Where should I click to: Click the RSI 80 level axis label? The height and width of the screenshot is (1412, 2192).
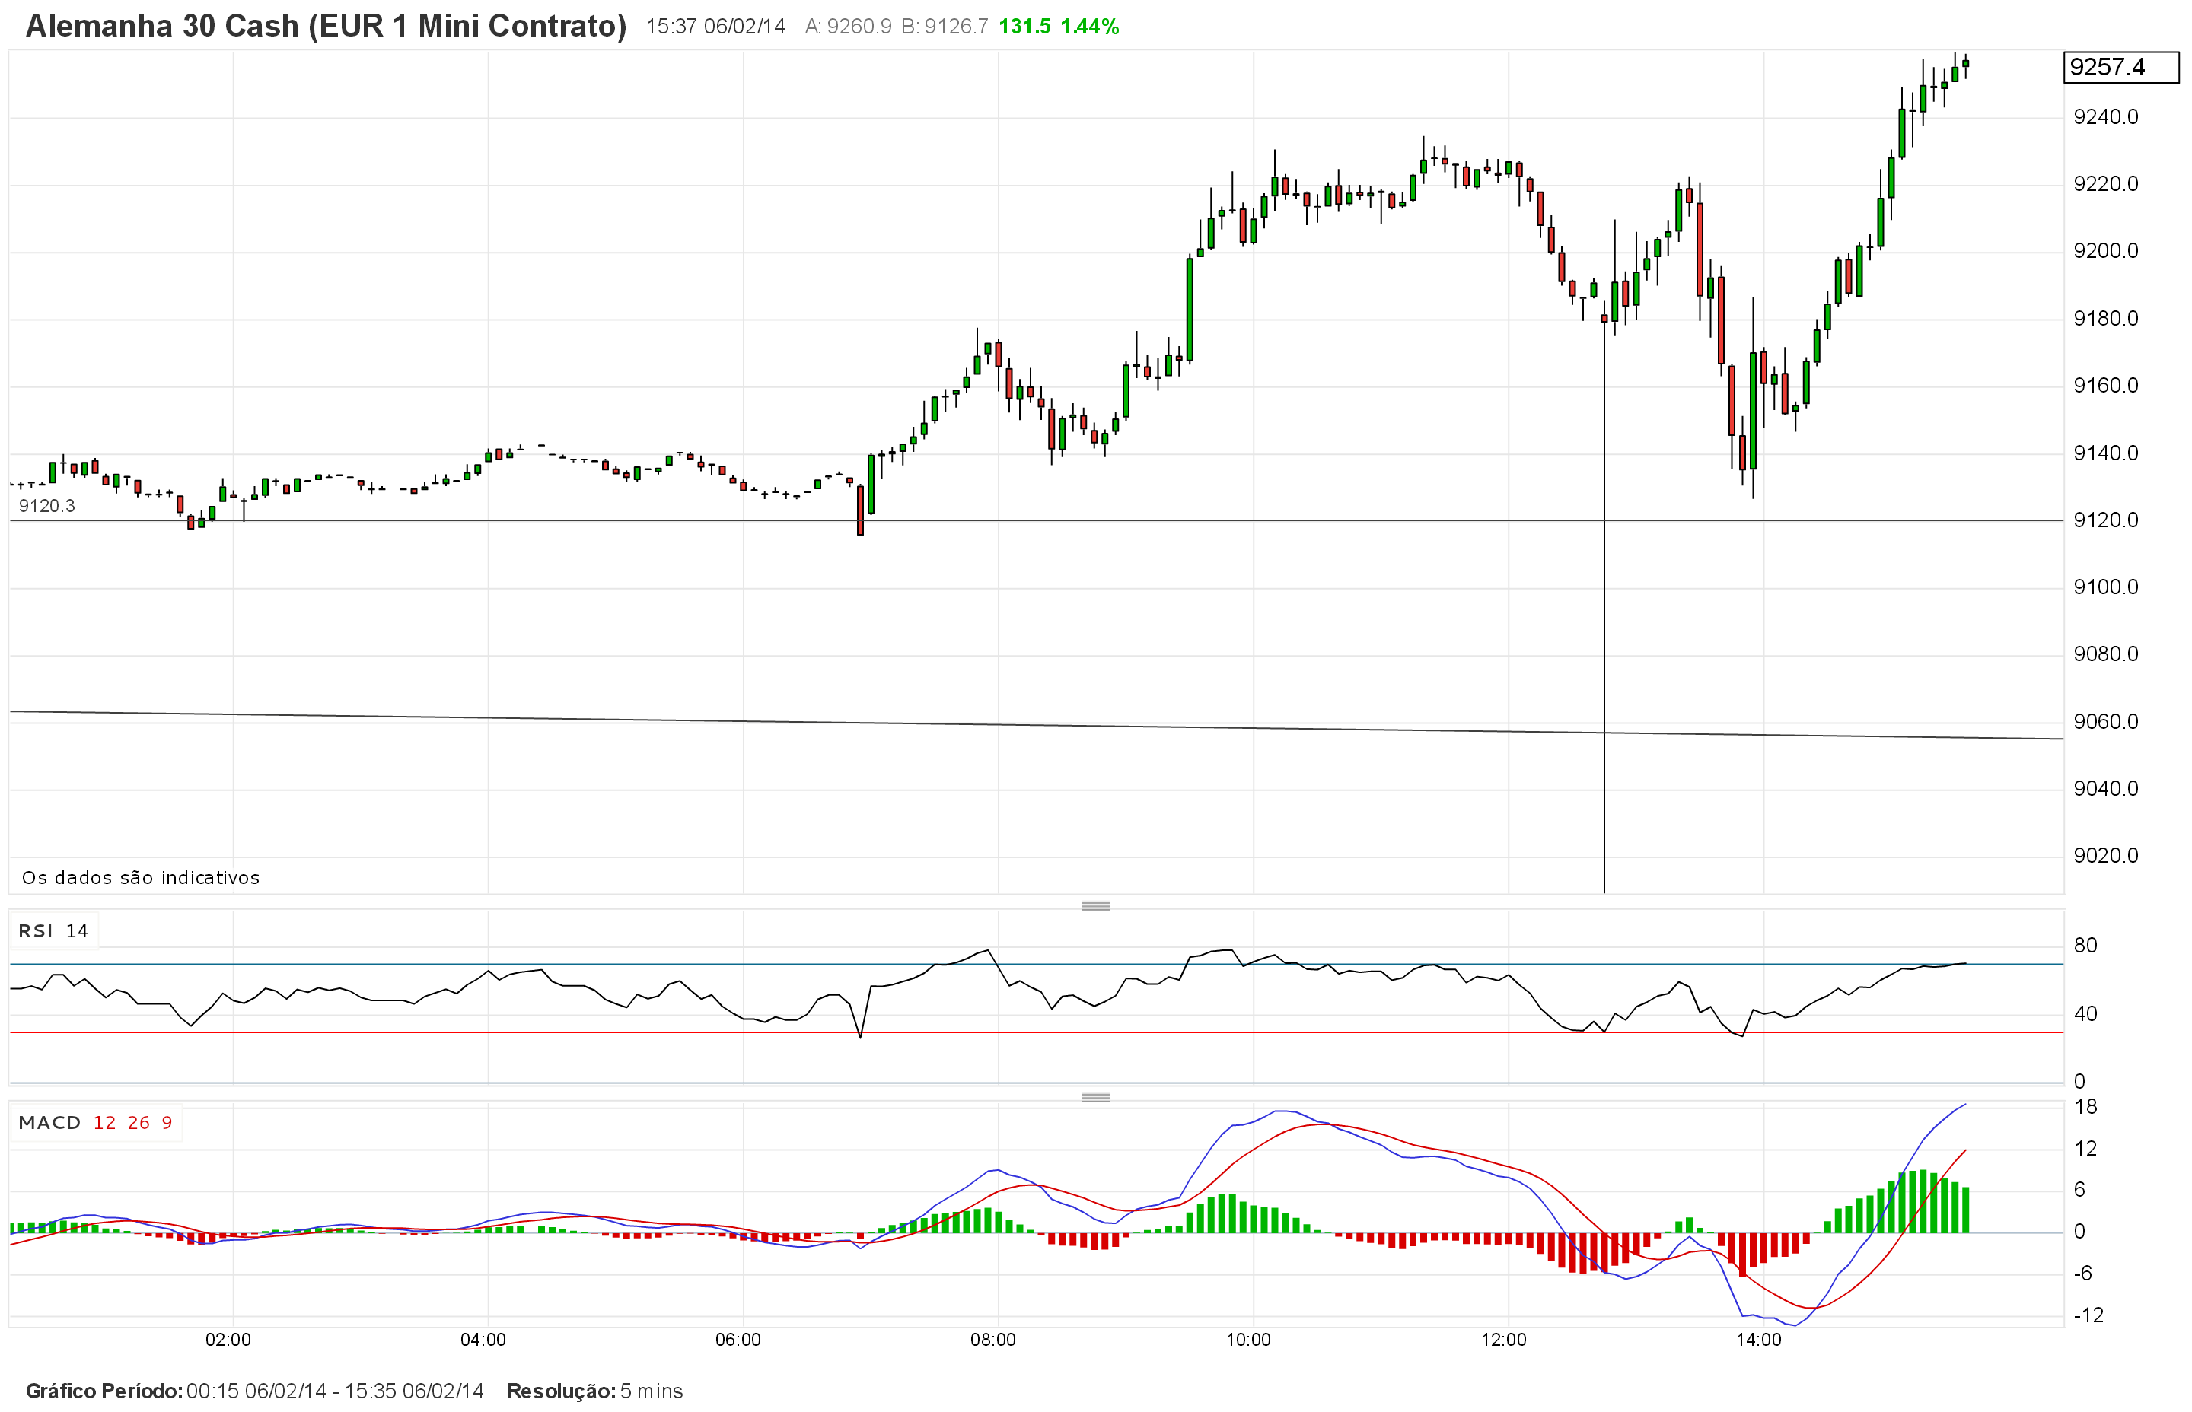pos(2085,946)
